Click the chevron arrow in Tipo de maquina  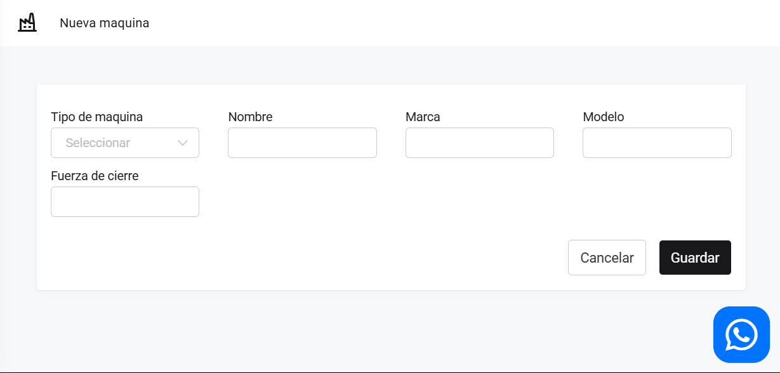[x=183, y=143]
